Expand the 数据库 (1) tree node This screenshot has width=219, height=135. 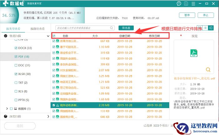pos(7,108)
